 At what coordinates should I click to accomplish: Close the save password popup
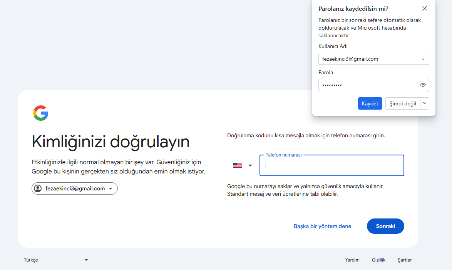pyautogui.click(x=424, y=8)
